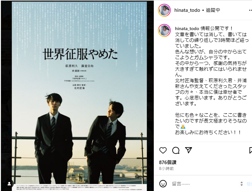Open the emoji picker smiley icon
The width and height of the screenshot is (252, 191).
tap(163, 184)
